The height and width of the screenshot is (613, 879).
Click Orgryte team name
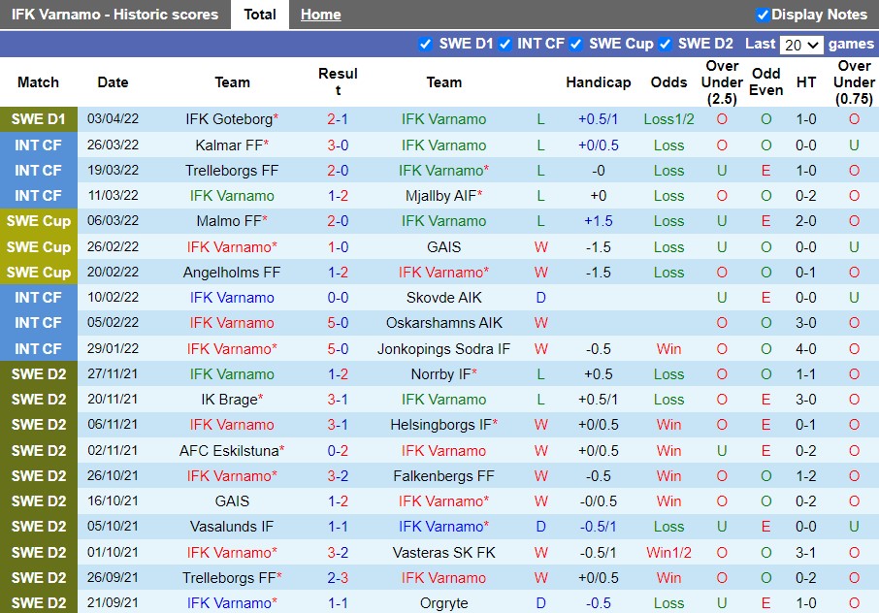point(443,603)
